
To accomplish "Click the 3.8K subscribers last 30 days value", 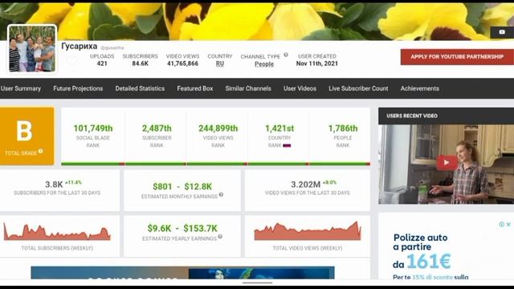I will (54, 185).
